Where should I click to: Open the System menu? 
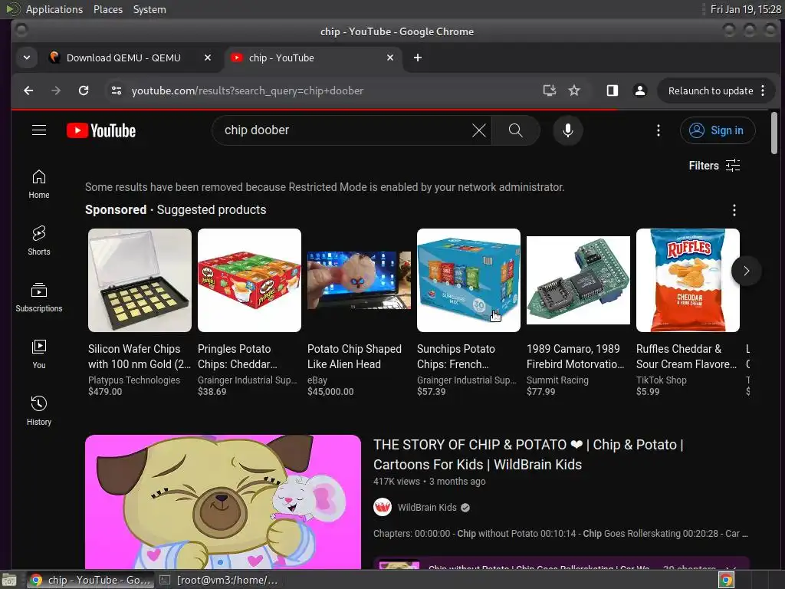(x=149, y=9)
